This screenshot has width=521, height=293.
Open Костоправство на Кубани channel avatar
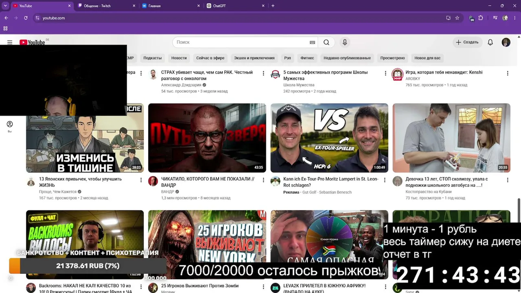point(398,181)
